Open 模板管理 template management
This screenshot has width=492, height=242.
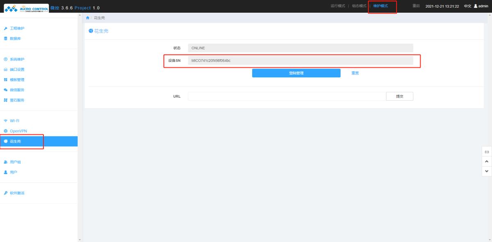(x=17, y=80)
